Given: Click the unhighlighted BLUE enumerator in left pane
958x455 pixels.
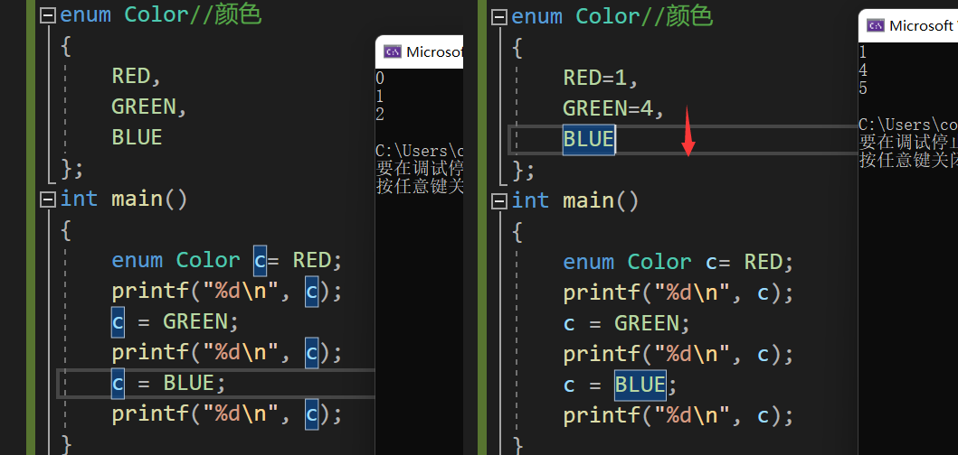Looking at the screenshot, I should 137,137.
